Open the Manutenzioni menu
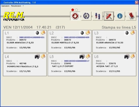 [x=16, y=6]
